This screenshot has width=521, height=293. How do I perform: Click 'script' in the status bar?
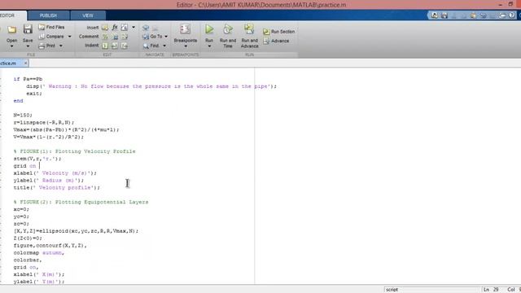pyautogui.click(x=392, y=290)
